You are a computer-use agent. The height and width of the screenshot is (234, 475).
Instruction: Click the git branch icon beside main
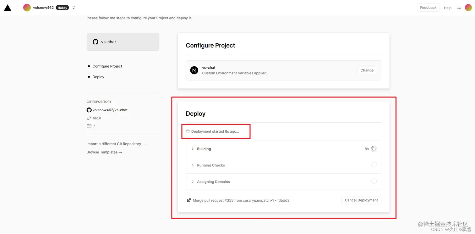point(89,118)
